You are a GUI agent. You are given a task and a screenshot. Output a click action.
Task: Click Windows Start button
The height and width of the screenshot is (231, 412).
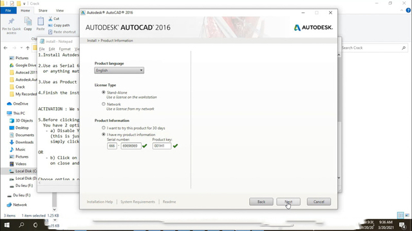pos(7,225)
